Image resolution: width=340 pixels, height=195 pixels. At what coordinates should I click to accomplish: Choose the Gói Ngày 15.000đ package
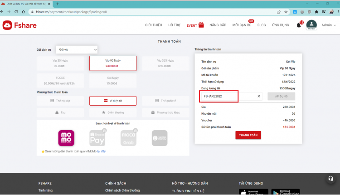(x=113, y=80)
